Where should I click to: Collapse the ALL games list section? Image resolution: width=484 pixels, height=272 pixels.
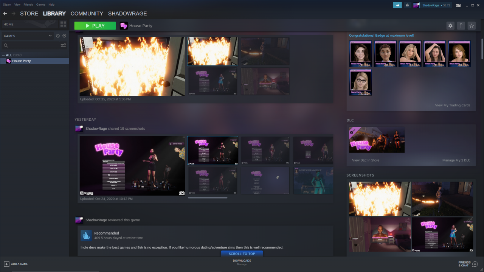4,55
